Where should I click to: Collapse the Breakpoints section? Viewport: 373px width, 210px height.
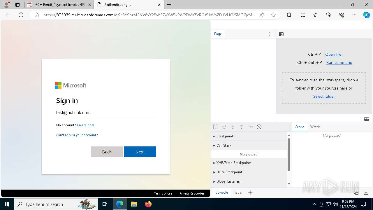coord(249,136)
